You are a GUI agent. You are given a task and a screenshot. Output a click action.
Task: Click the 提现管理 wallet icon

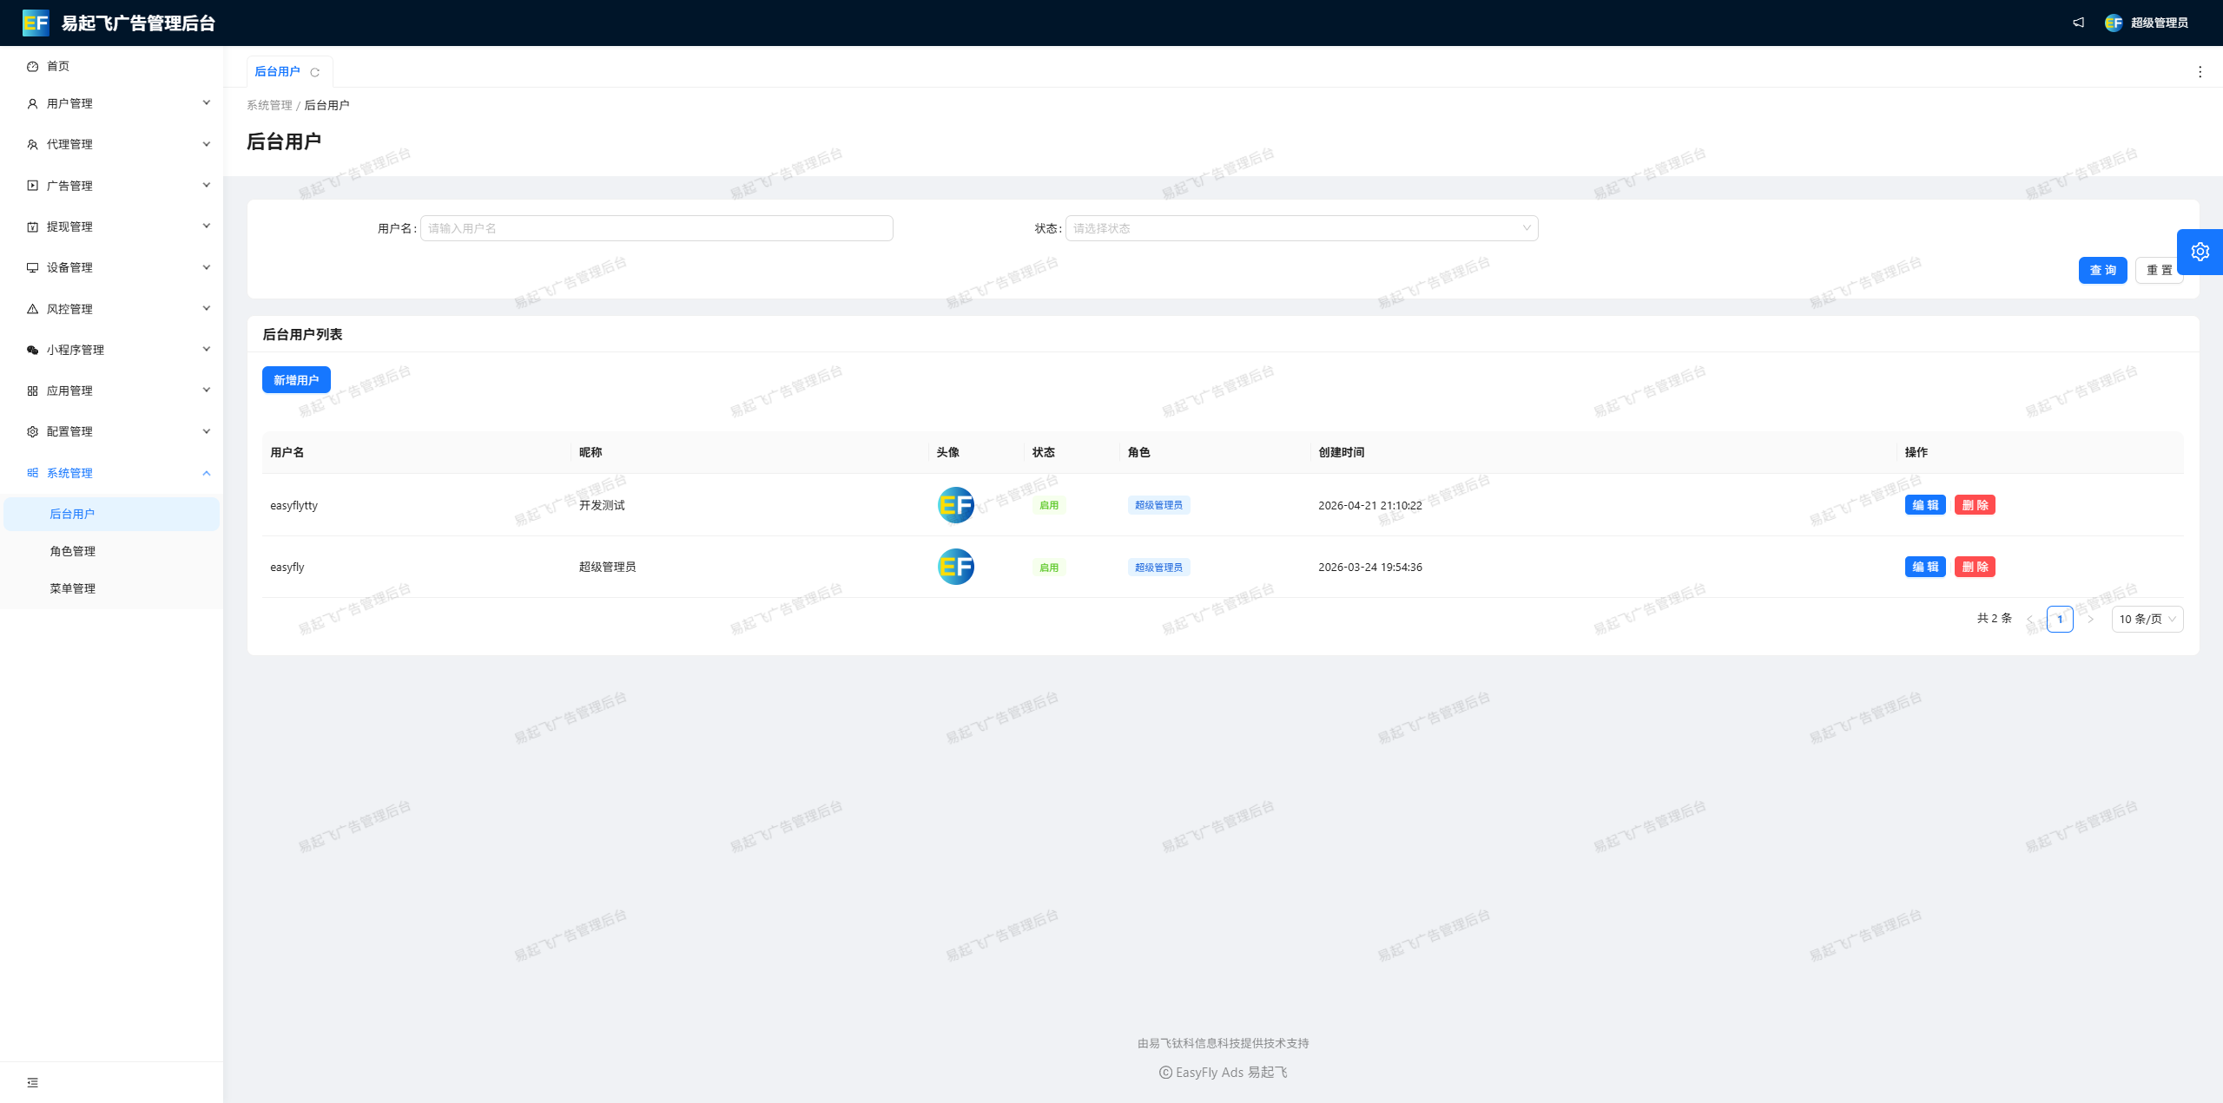pos(32,227)
